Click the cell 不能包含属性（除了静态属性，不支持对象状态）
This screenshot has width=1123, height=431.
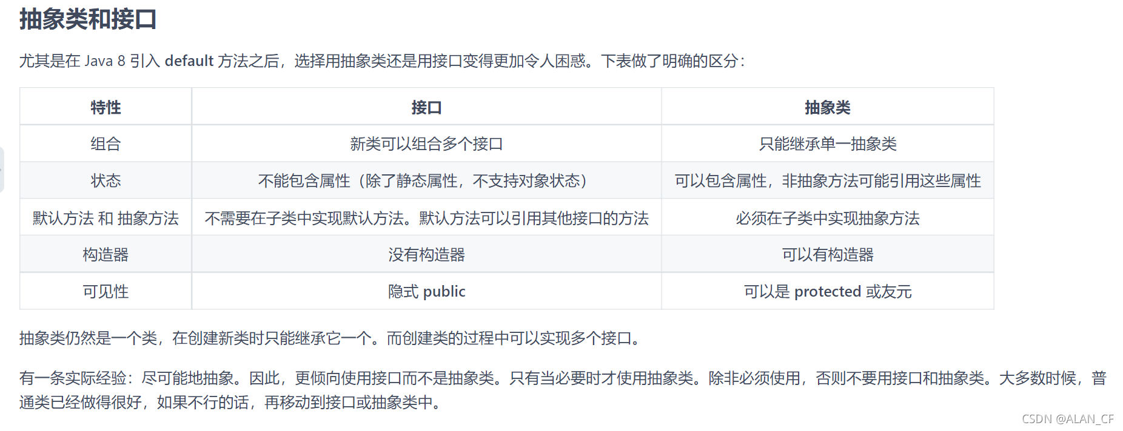[x=426, y=180]
